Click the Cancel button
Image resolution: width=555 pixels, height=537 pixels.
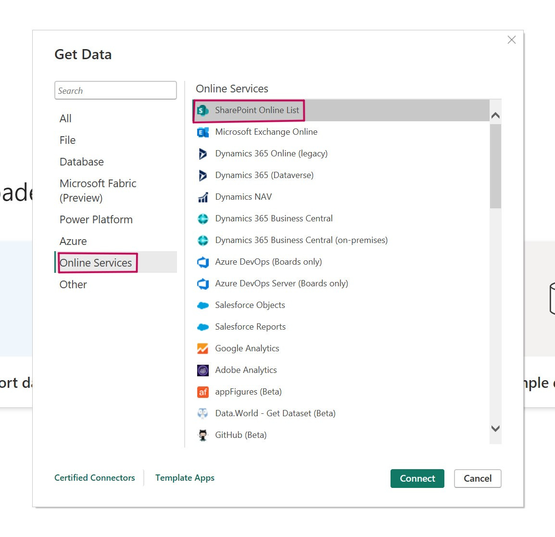478,479
